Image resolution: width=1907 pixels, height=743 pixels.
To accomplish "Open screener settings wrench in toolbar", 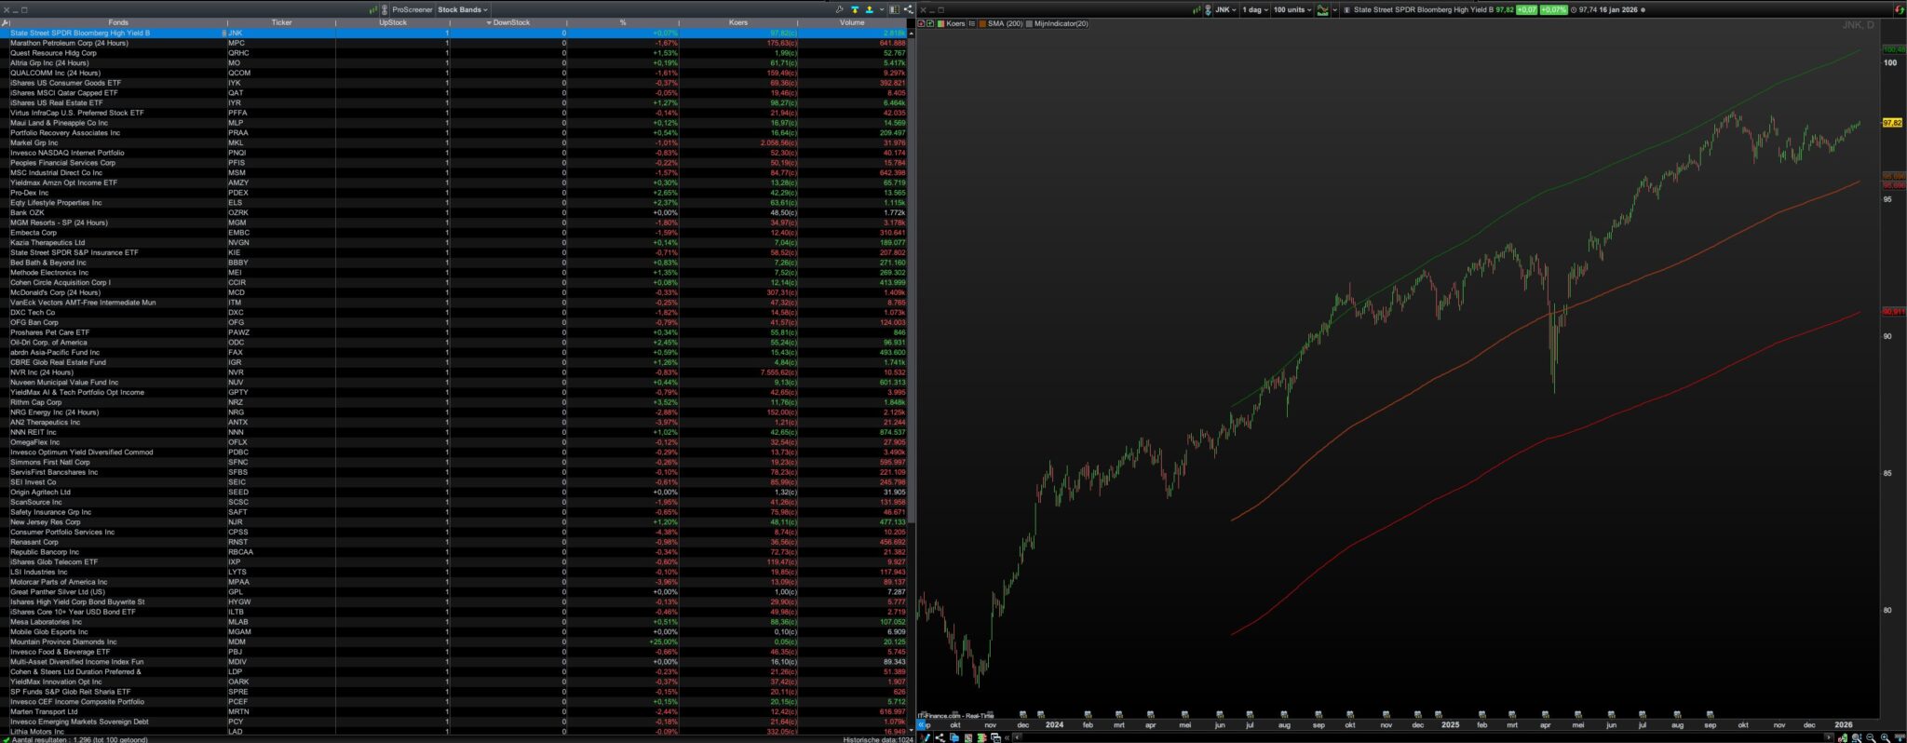I will (839, 10).
